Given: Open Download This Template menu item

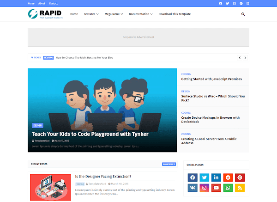Looking at the screenshot, I should [175, 14].
